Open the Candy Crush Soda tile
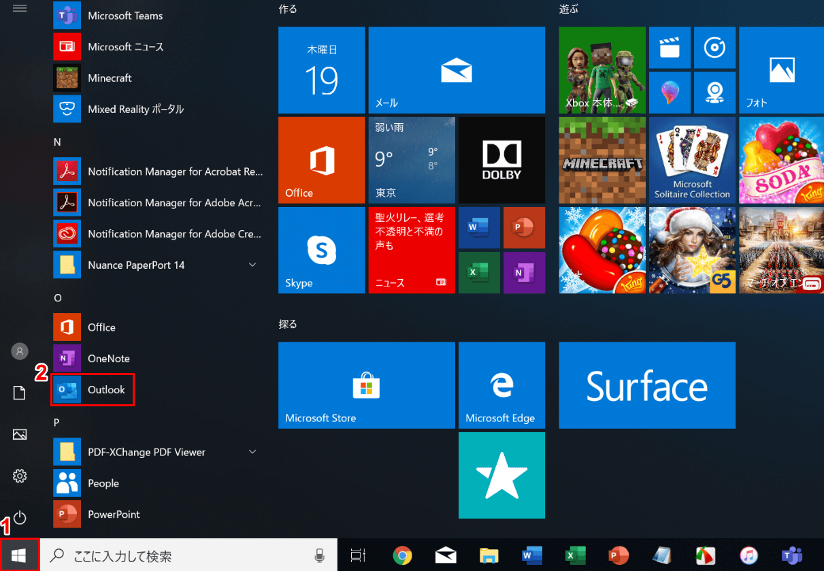Image resolution: width=824 pixels, height=571 pixels. [781, 160]
